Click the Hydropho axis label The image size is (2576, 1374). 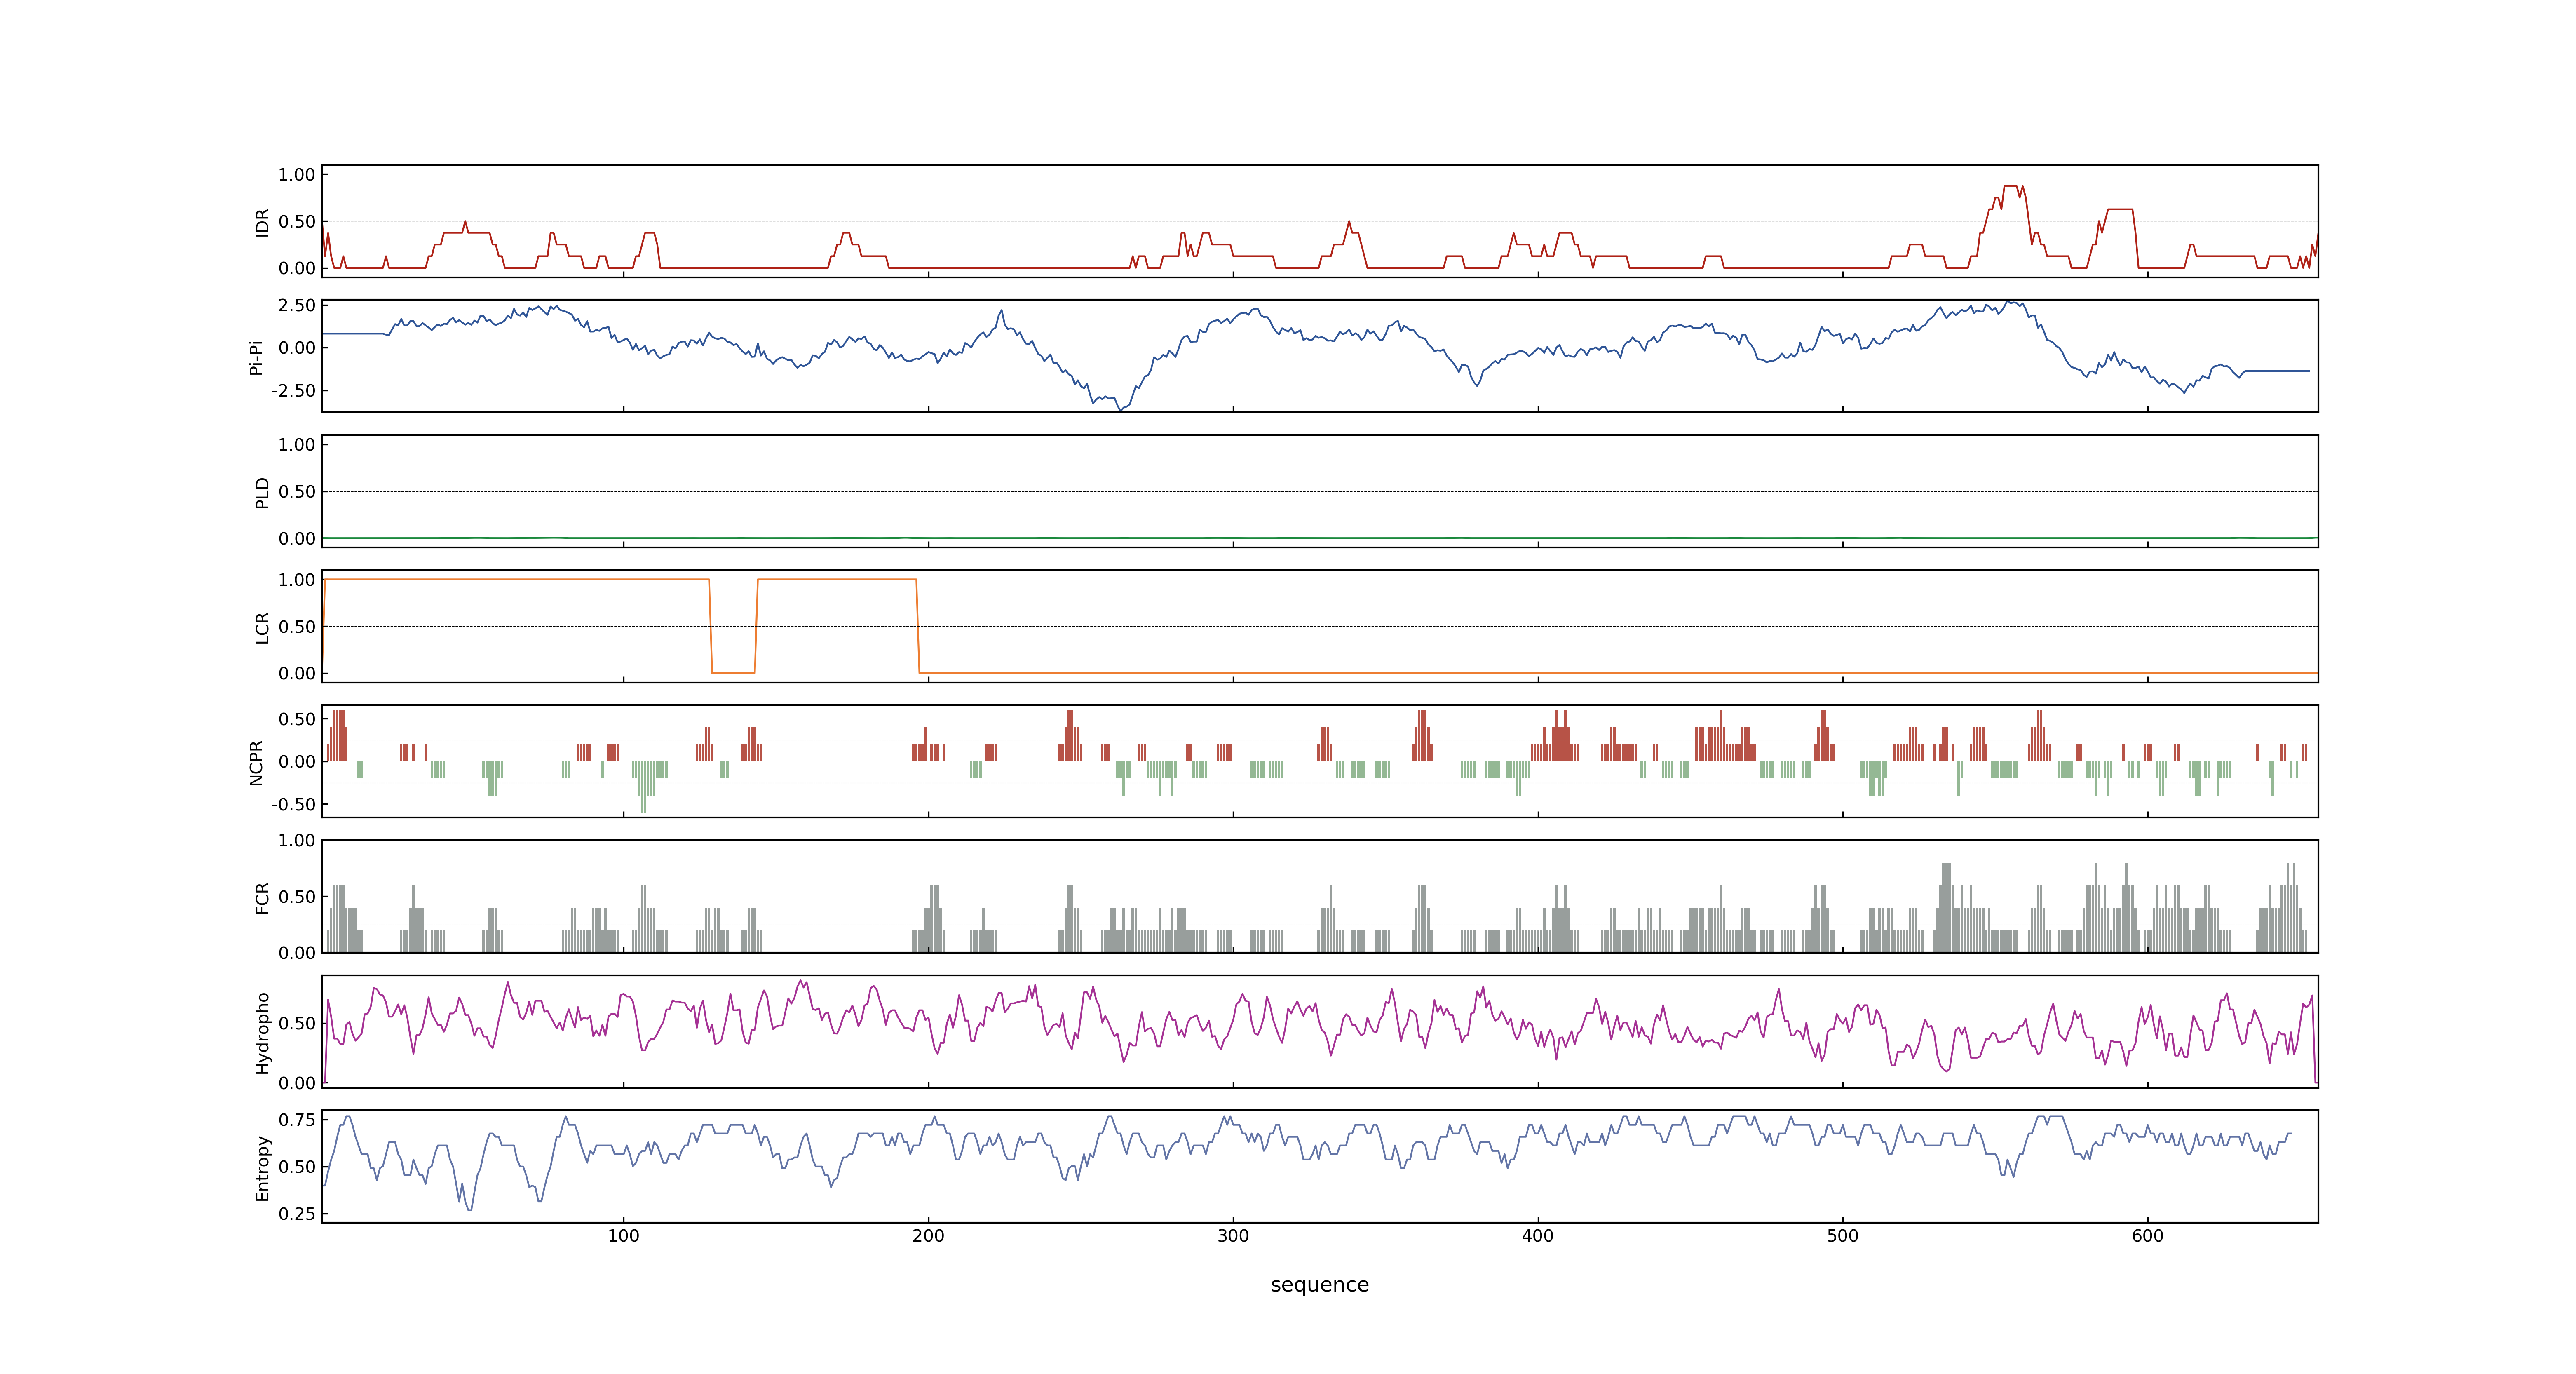(262, 1033)
